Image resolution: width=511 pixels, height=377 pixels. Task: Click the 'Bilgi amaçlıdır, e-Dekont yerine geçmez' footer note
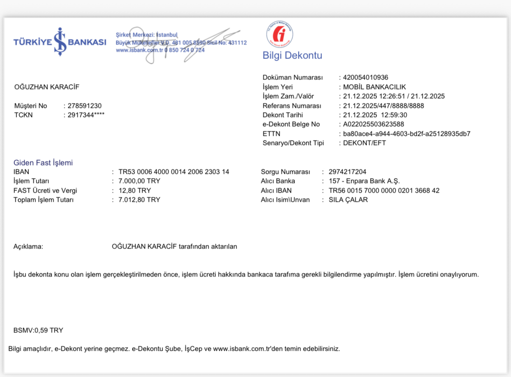click(x=174, y=349)
